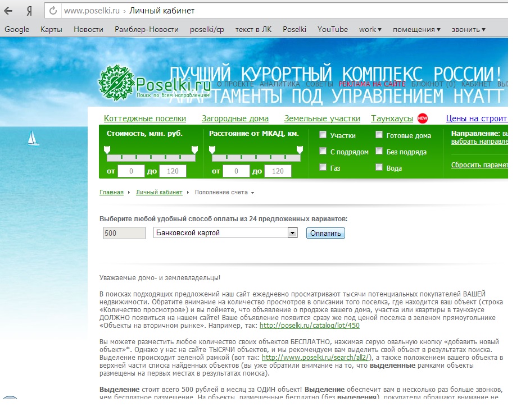The image size is (521, 411).
Task: Reload the page with the refresh icon
Action: [53, 11]
